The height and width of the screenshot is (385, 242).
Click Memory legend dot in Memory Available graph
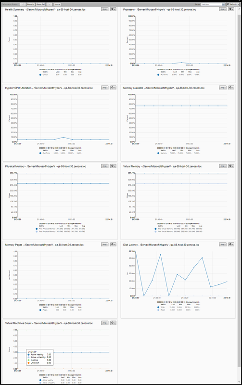pyautogui.click(x=158, y=153)
